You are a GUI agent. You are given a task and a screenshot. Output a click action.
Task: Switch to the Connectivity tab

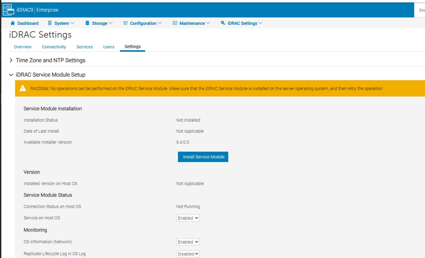point(54,47)
